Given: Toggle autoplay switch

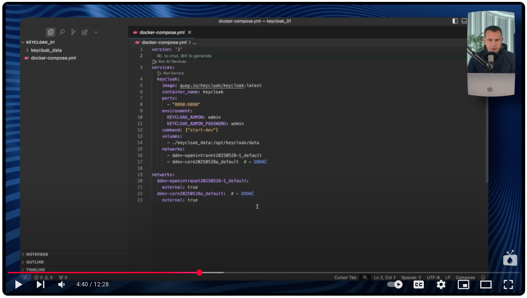Looking at the screenshot, I should [395, 284].
